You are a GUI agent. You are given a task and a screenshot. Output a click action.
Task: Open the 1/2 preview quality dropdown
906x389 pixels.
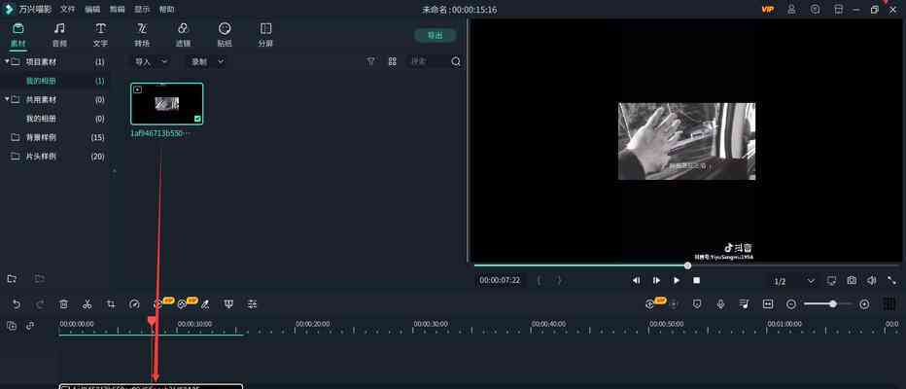pyautogui.click(x=794, y=281)
